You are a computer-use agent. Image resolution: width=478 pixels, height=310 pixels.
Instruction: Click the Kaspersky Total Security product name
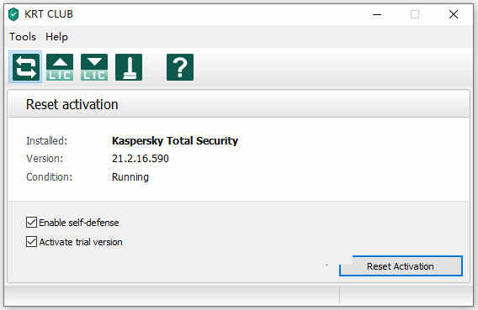(x=175, y=141)
